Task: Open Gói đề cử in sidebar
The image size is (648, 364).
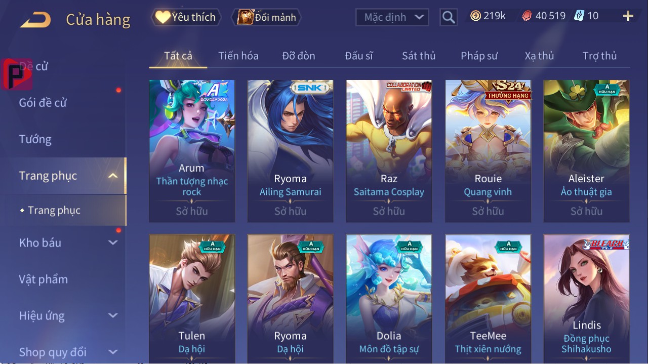Action: point(43,103)
